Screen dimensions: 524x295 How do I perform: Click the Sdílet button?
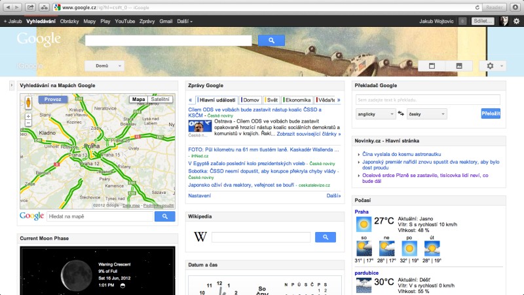pos(483,21)
